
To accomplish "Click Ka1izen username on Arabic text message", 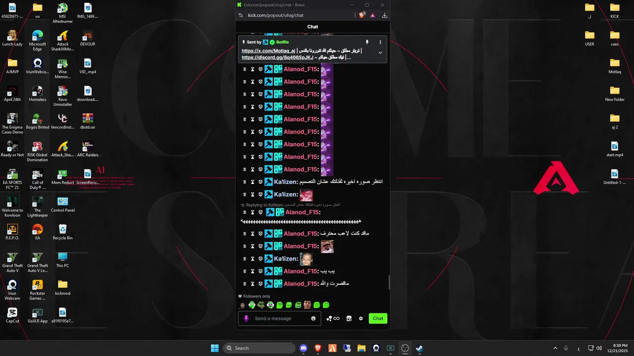I will (x=285, y=182).
